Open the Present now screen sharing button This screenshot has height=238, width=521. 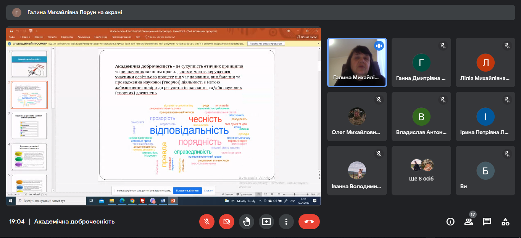(x=266, y=222)
